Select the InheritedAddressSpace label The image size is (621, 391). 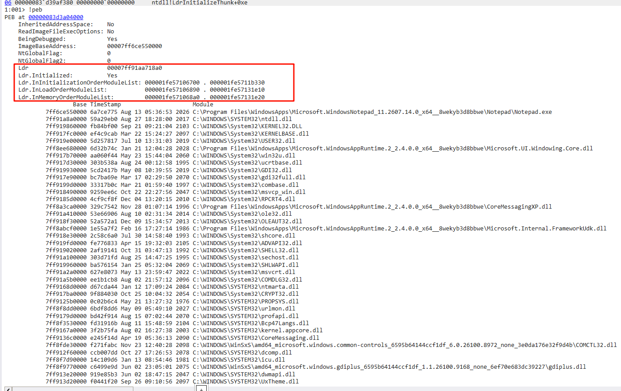(x=56, y=24)
